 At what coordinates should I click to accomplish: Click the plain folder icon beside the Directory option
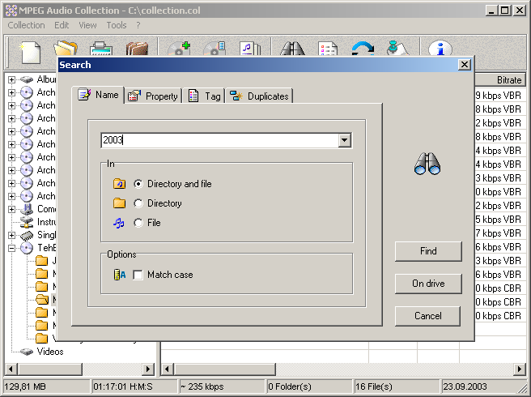(x=119, y=203)
